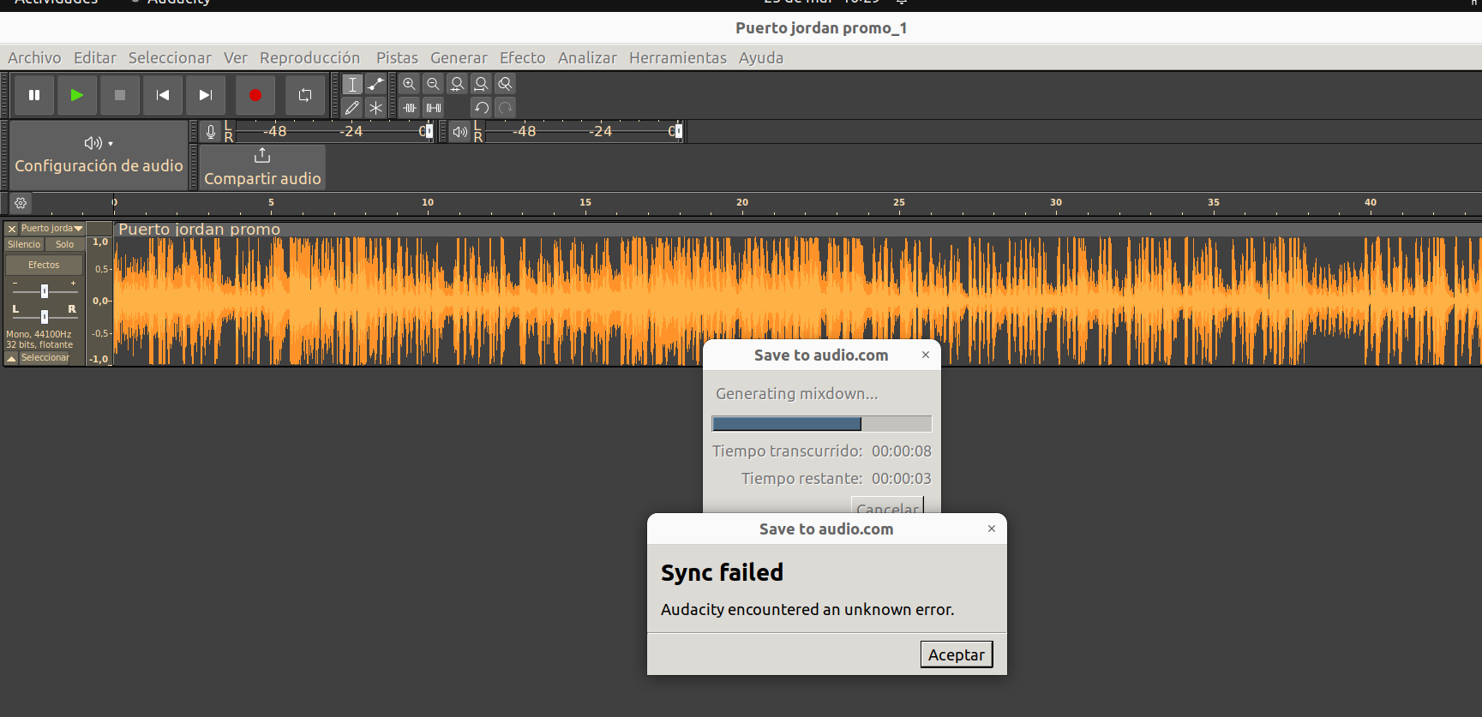This screenshot has width=1482, height=717.
Task: Skip to start of the project
Action: 163,95
